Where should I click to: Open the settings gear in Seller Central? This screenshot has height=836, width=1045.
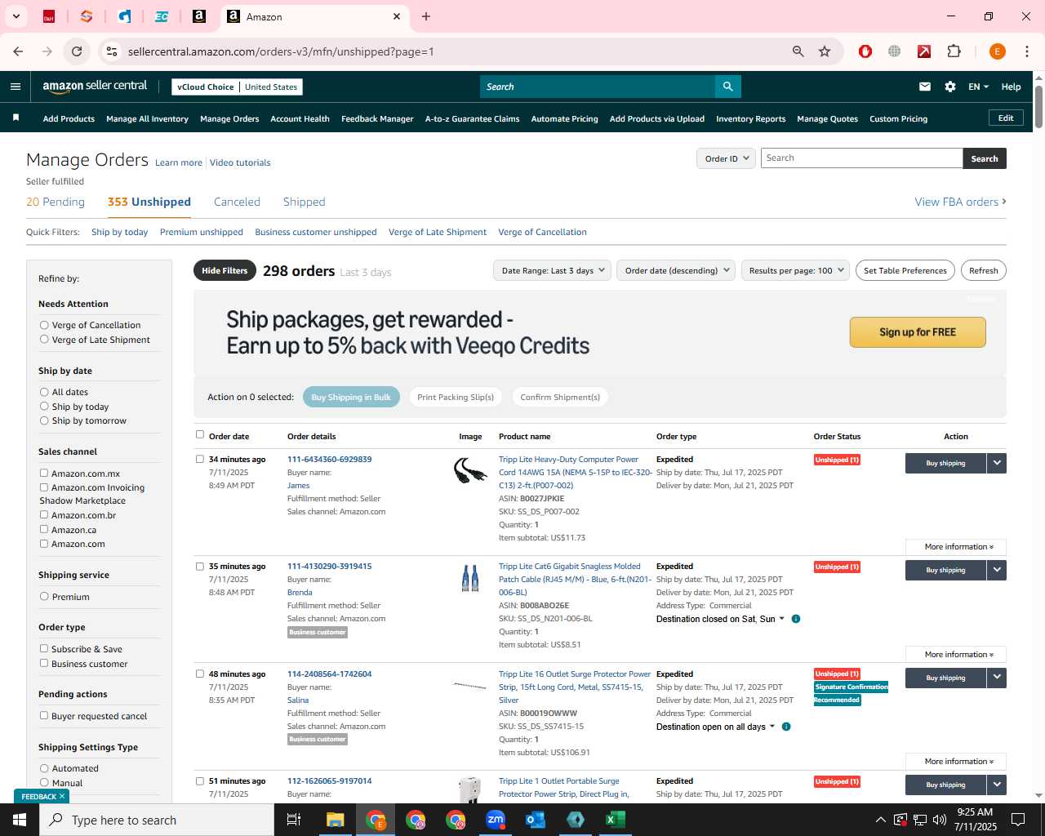coord(950,87)
